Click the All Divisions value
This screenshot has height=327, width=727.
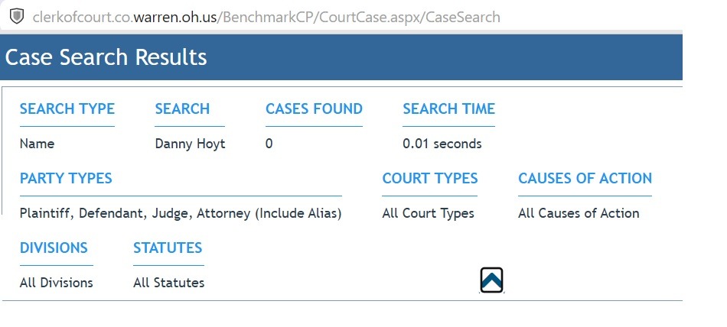click(x=56, y=283)
